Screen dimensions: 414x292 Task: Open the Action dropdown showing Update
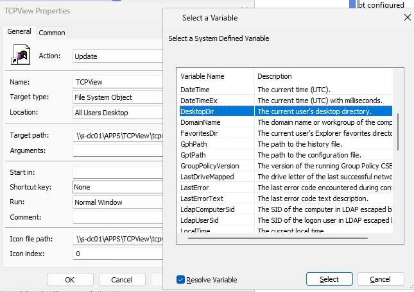click(x=117, y=56)
